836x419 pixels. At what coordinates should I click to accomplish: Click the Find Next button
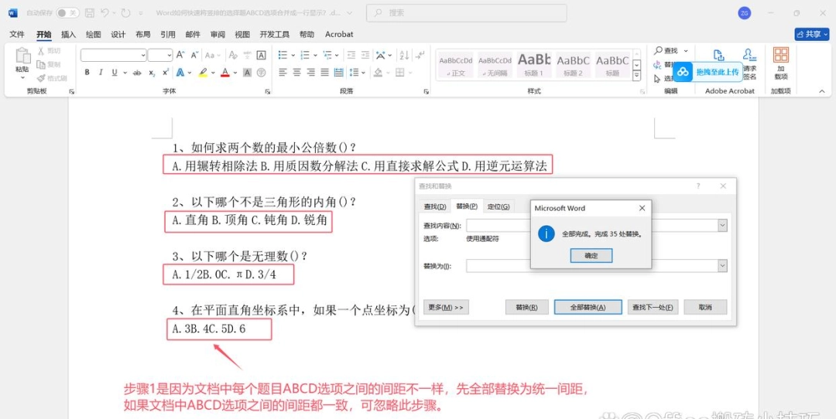click(x=653, y=307)
